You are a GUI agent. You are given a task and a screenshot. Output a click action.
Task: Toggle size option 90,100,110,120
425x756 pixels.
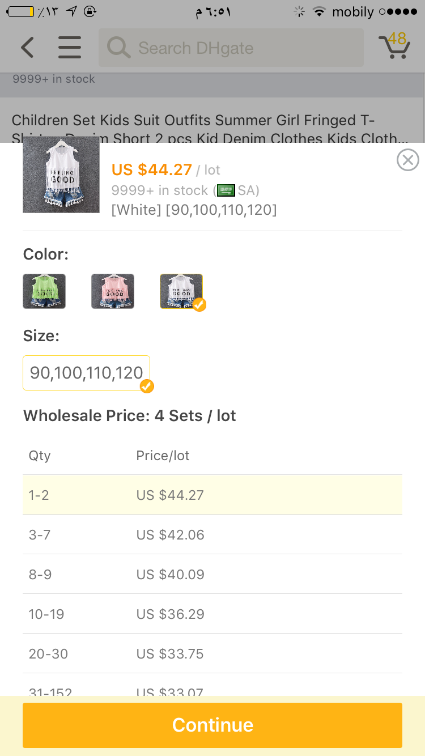87,373
